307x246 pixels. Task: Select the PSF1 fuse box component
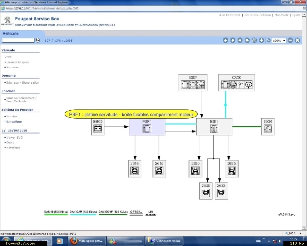147,127
